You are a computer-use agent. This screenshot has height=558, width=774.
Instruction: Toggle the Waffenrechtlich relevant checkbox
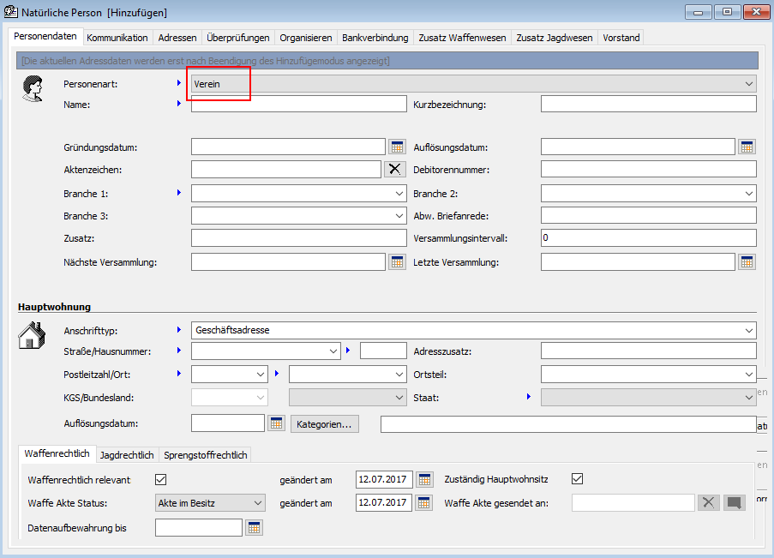[x=160, y=479]
